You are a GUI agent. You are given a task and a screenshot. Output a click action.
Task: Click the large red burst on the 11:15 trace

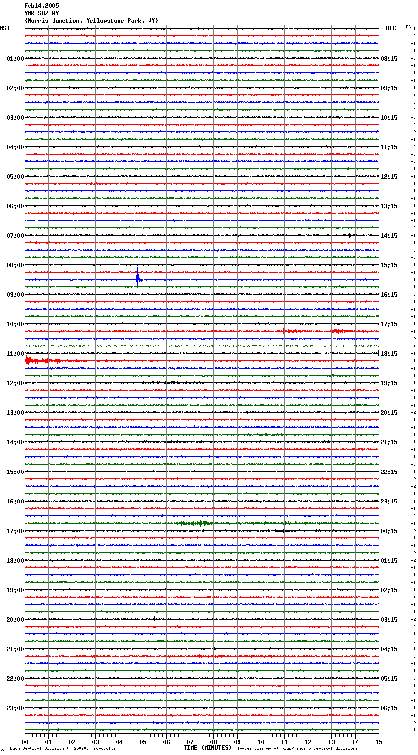(44, 361)
